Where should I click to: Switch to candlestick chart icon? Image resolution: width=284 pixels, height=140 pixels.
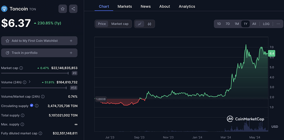(x=149, y=24)
